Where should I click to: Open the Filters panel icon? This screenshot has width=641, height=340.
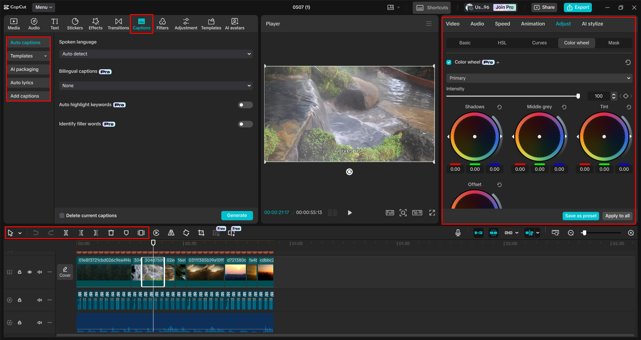(x=163, y=23)
